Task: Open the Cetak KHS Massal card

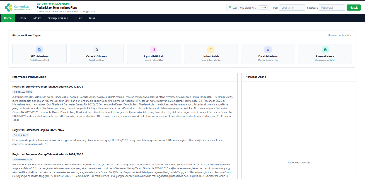Action: [x=97, y=54]
